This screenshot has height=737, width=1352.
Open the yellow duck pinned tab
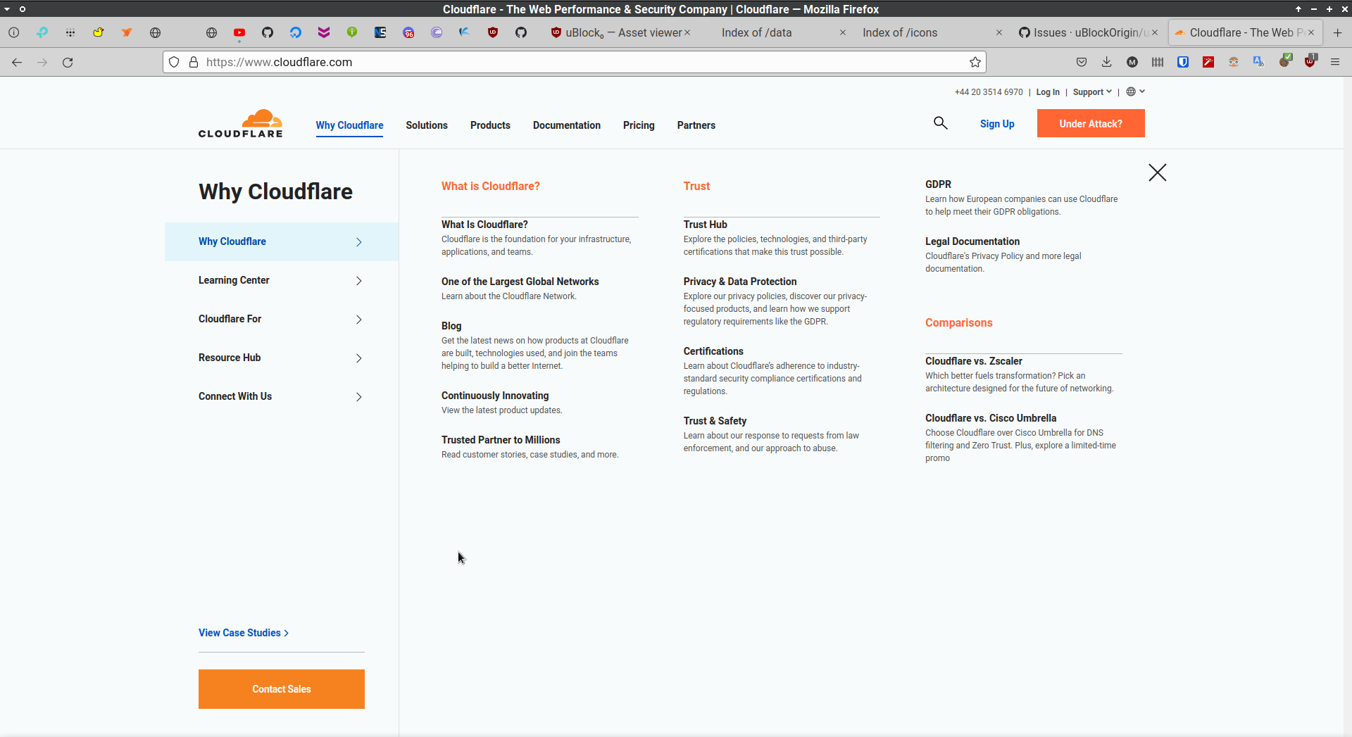point(99,33)
